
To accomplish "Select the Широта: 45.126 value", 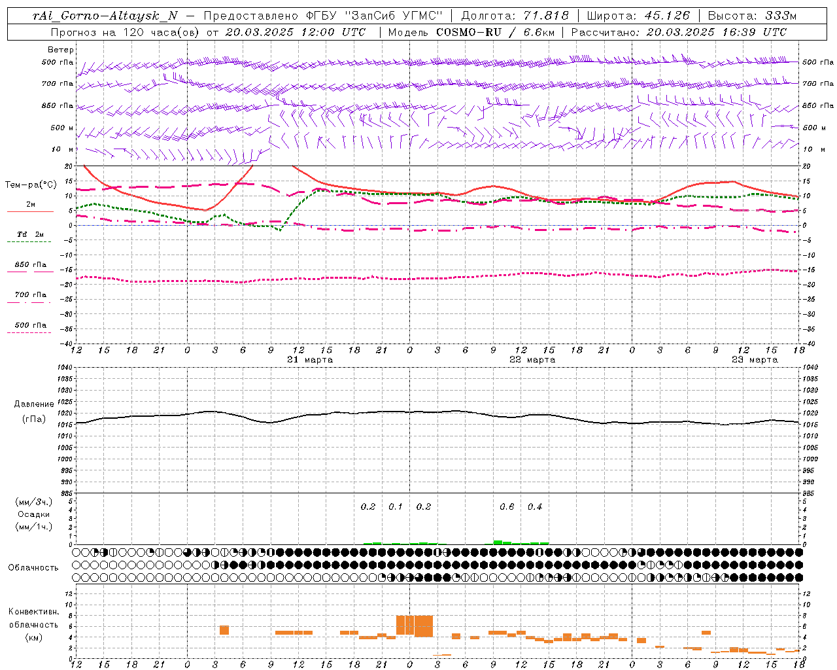I will click(x=638, y=16).
